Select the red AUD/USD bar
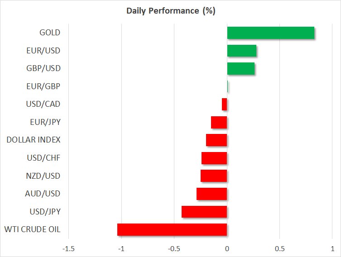Viewport: 341px width, 257px height. point(212,194)
